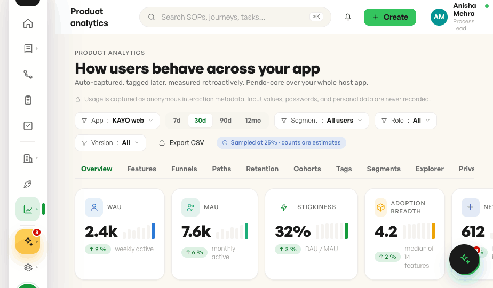Click the green Create button
This screenshot has width=493, height=288.
pos(390,17)
